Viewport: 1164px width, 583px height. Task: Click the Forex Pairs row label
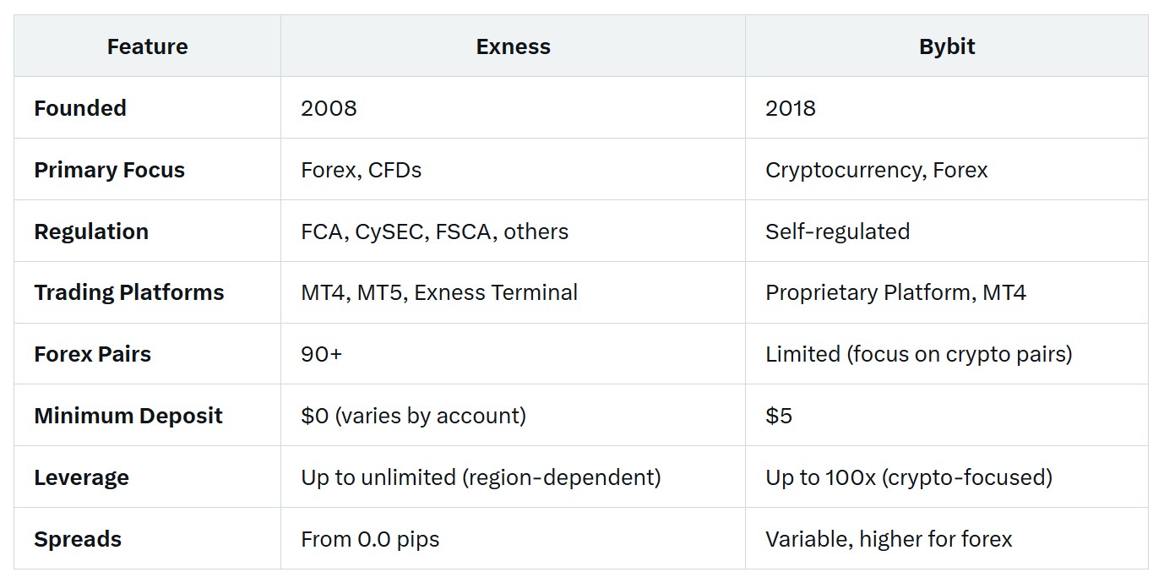tap(92, 354)
